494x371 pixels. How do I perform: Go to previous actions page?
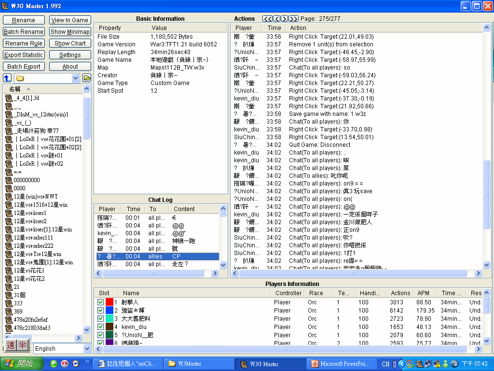(x=276, y=19)
